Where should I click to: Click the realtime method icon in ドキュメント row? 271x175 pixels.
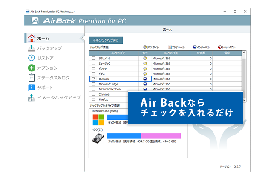point(145,58)
